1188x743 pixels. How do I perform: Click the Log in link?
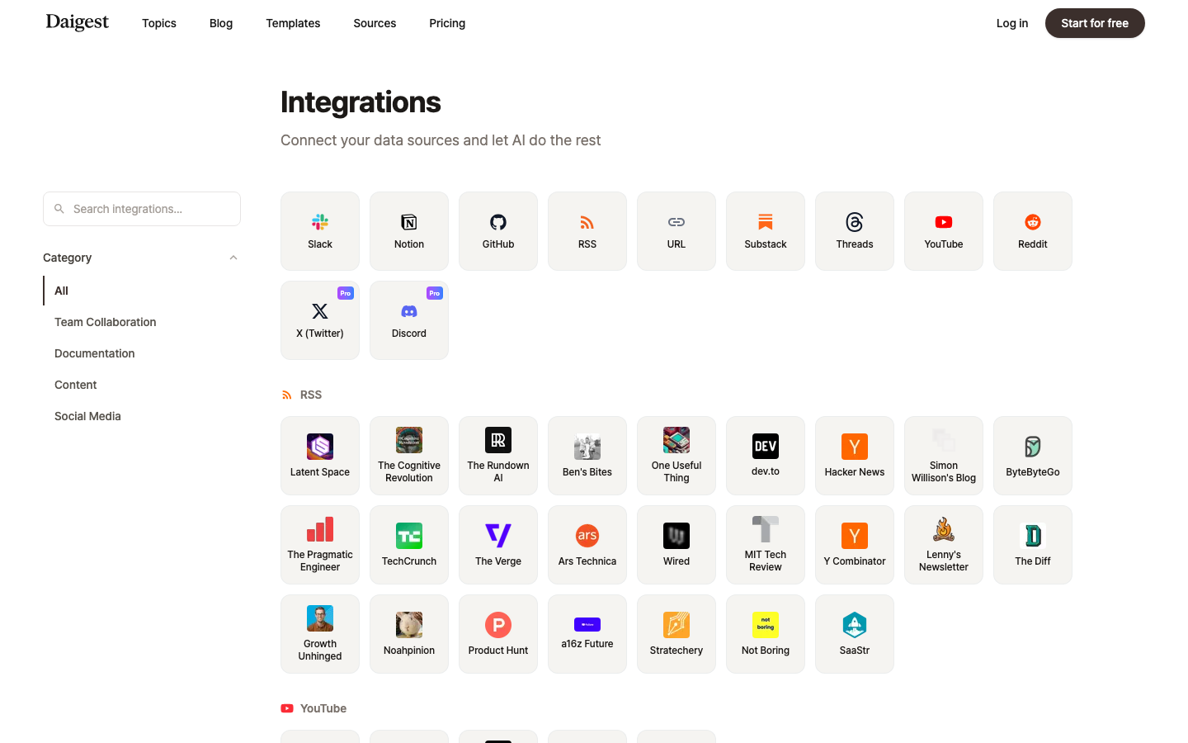point(1012,23)
